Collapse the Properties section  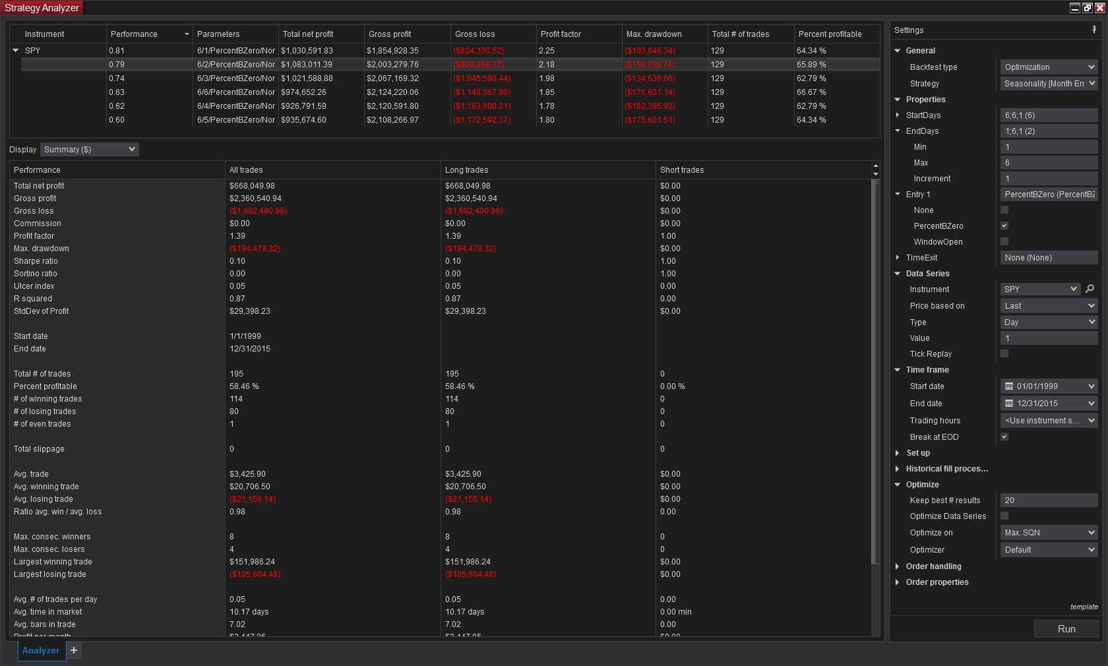(898, 100)
